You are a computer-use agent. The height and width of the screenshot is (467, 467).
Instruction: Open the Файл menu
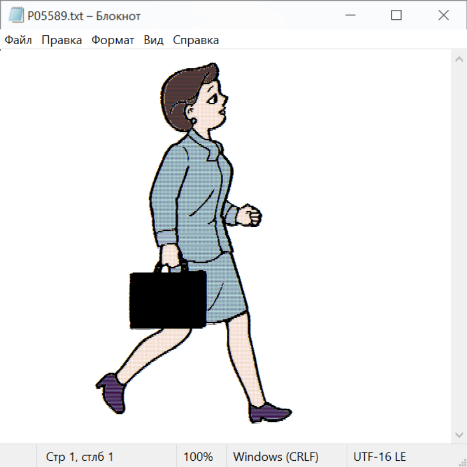click(x=19, y=40)
